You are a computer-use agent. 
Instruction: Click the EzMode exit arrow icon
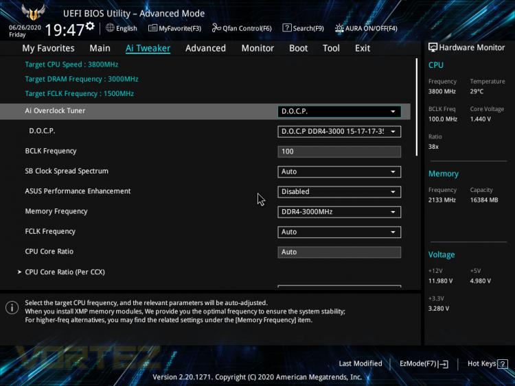pos(443,363)
